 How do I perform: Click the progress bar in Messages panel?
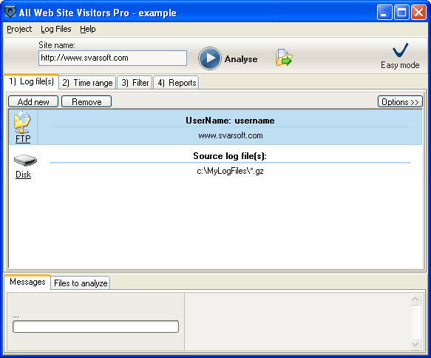pyautogui.click(x=95, y=327)
